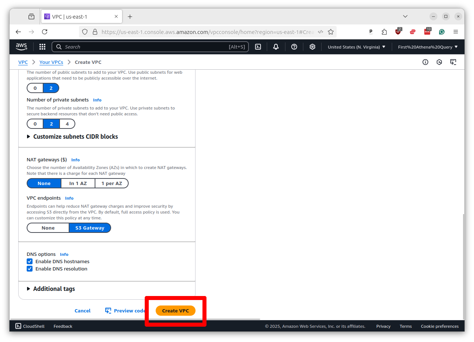This screenshot has width=474, height=342.
Task: Uncheck Enable DNS resolution
Action: coord(30,269)
